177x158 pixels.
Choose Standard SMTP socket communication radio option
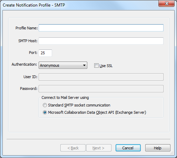[x=45, y=105]
